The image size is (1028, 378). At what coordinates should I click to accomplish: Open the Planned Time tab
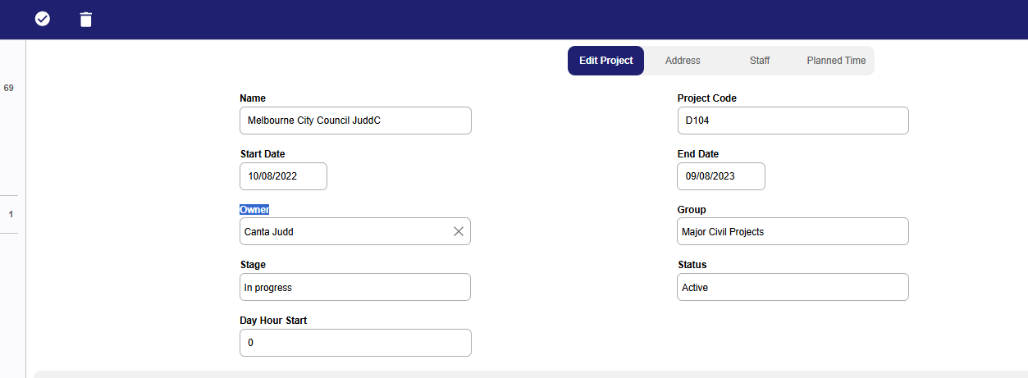click(x=836, y=61)
